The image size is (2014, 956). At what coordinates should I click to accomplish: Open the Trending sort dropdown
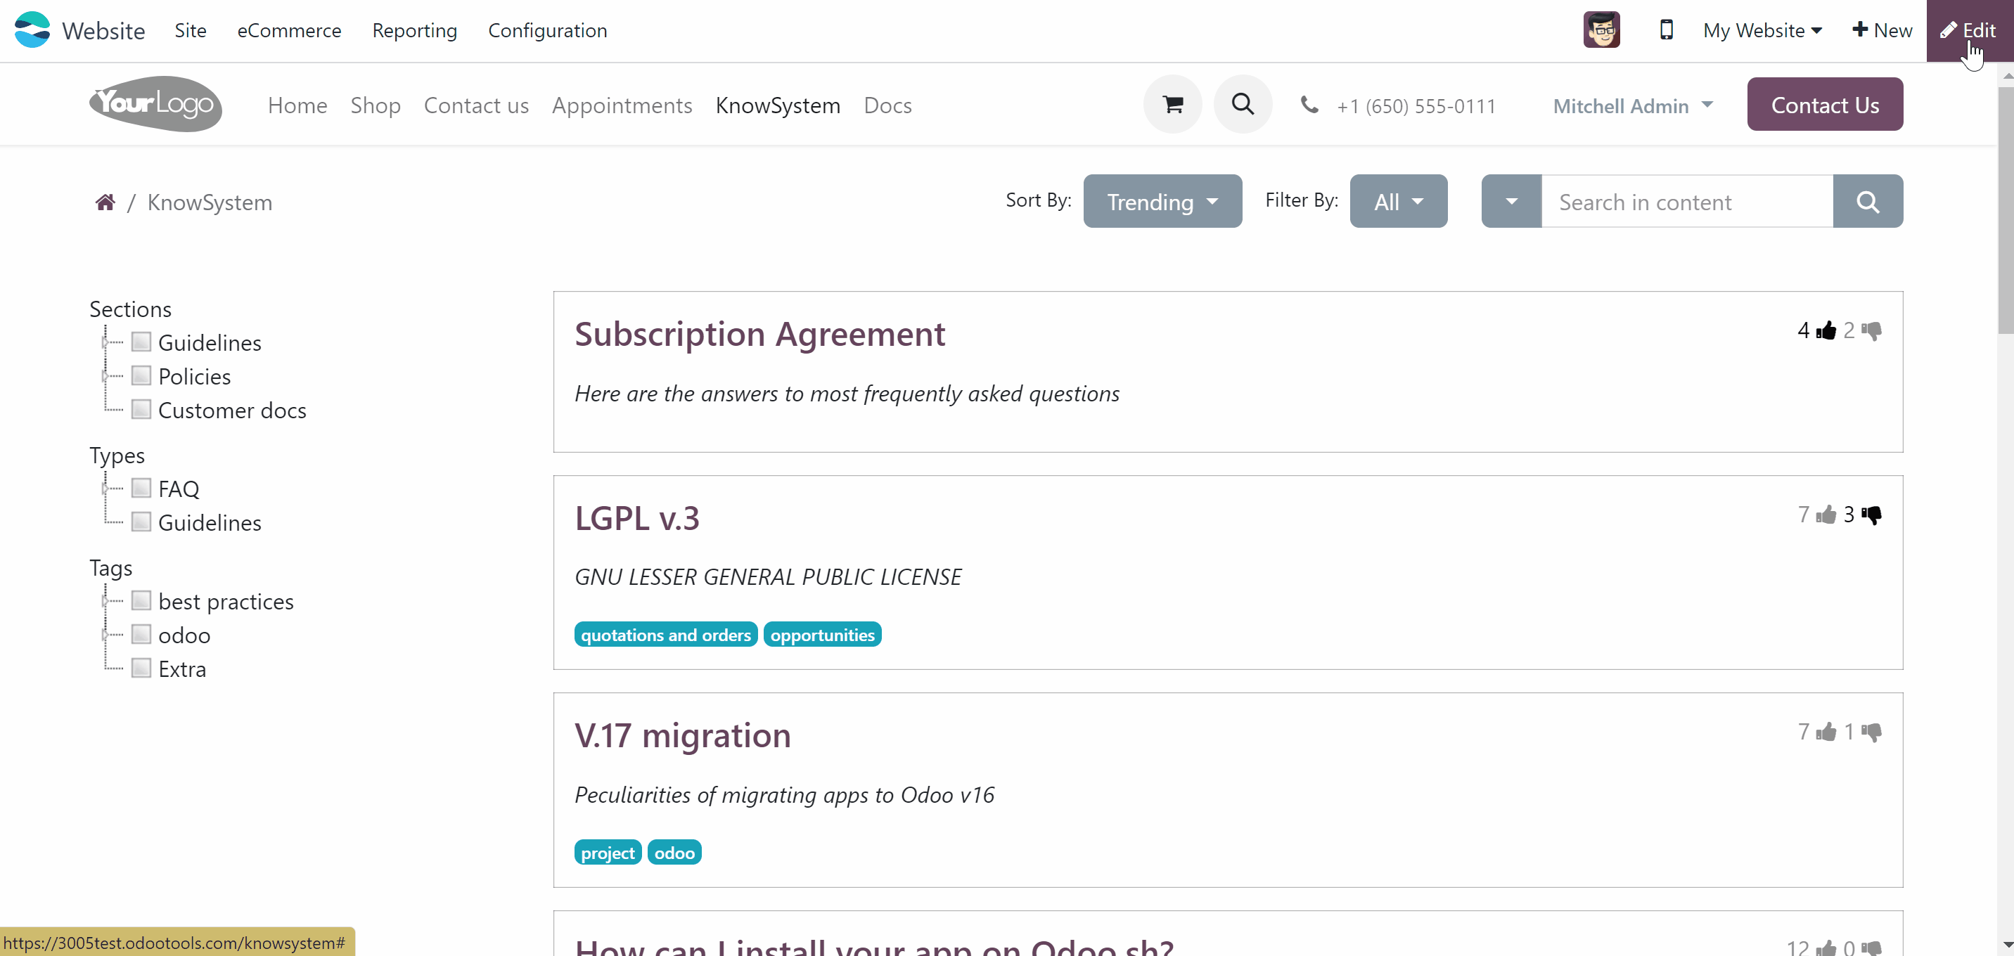1162,201
